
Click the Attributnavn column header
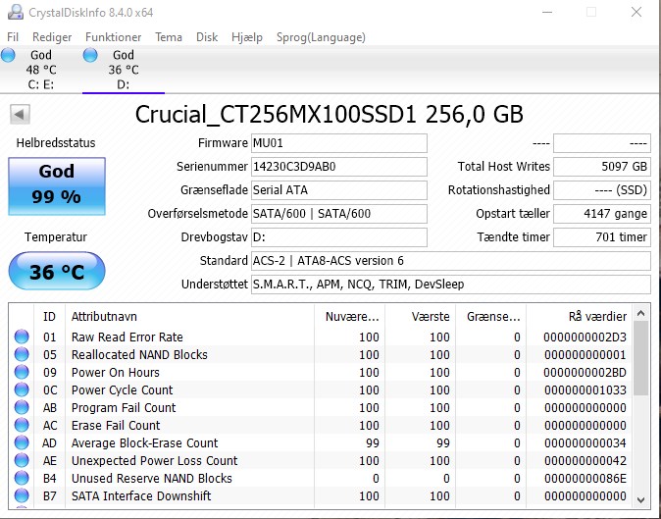click(189, 317)
